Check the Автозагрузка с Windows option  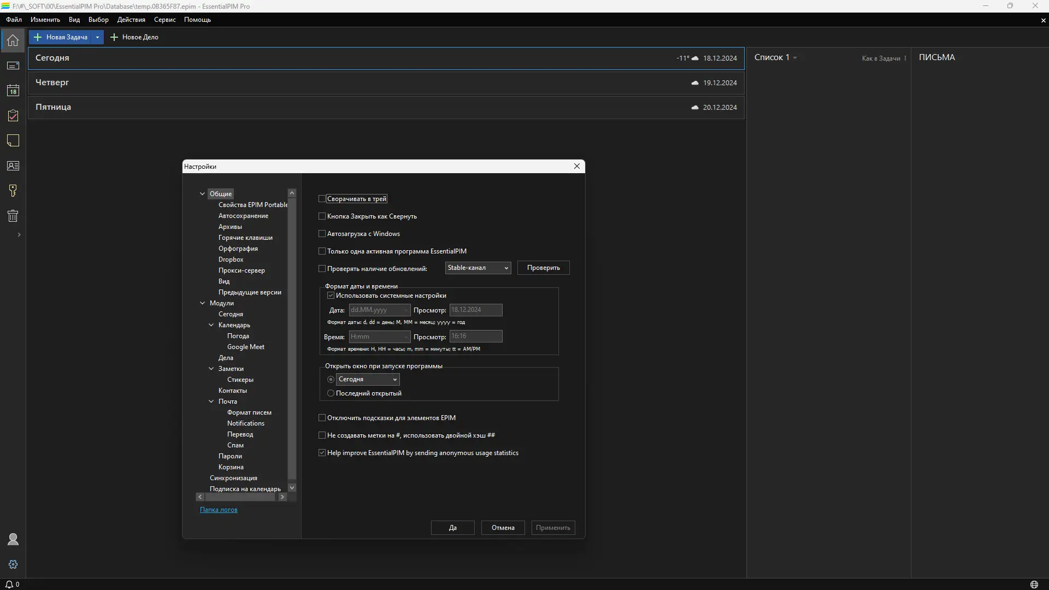click(322, 234)
